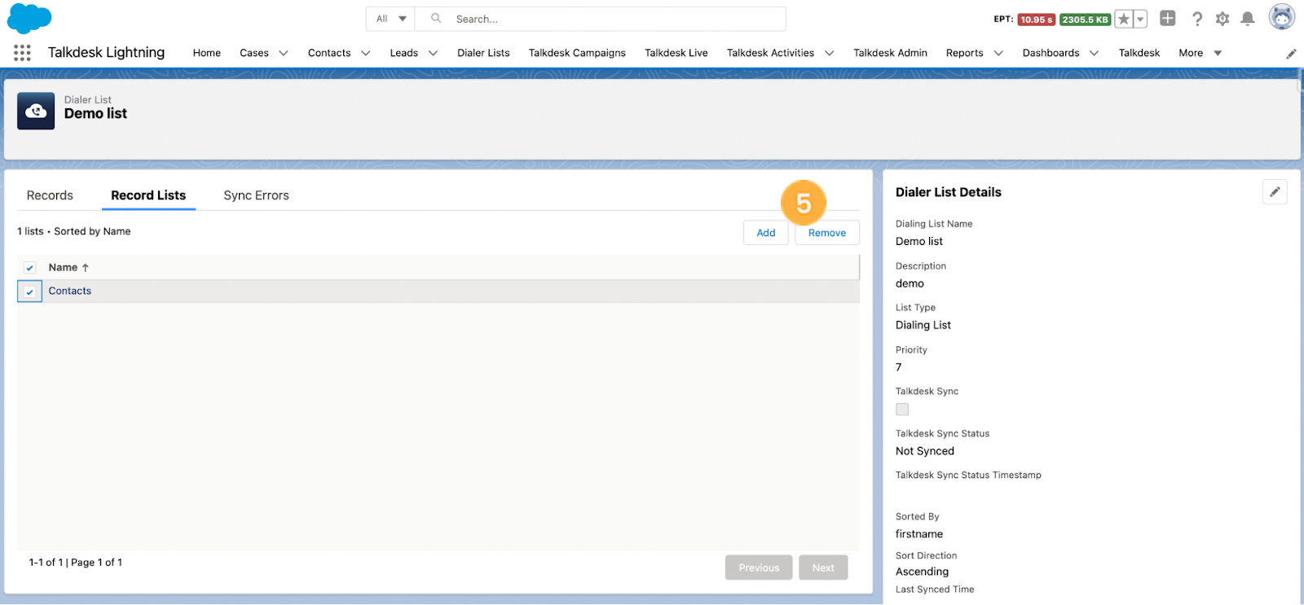Click the Demo list page title
Image resolution: width=1304 pixels, height=605 pixels.
click(x=95, y=114)
